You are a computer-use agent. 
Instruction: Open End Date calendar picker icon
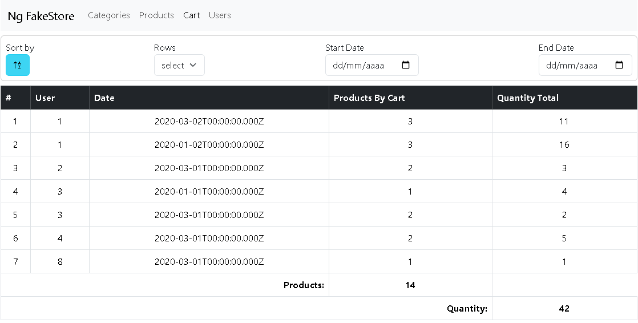coord(619,65)
